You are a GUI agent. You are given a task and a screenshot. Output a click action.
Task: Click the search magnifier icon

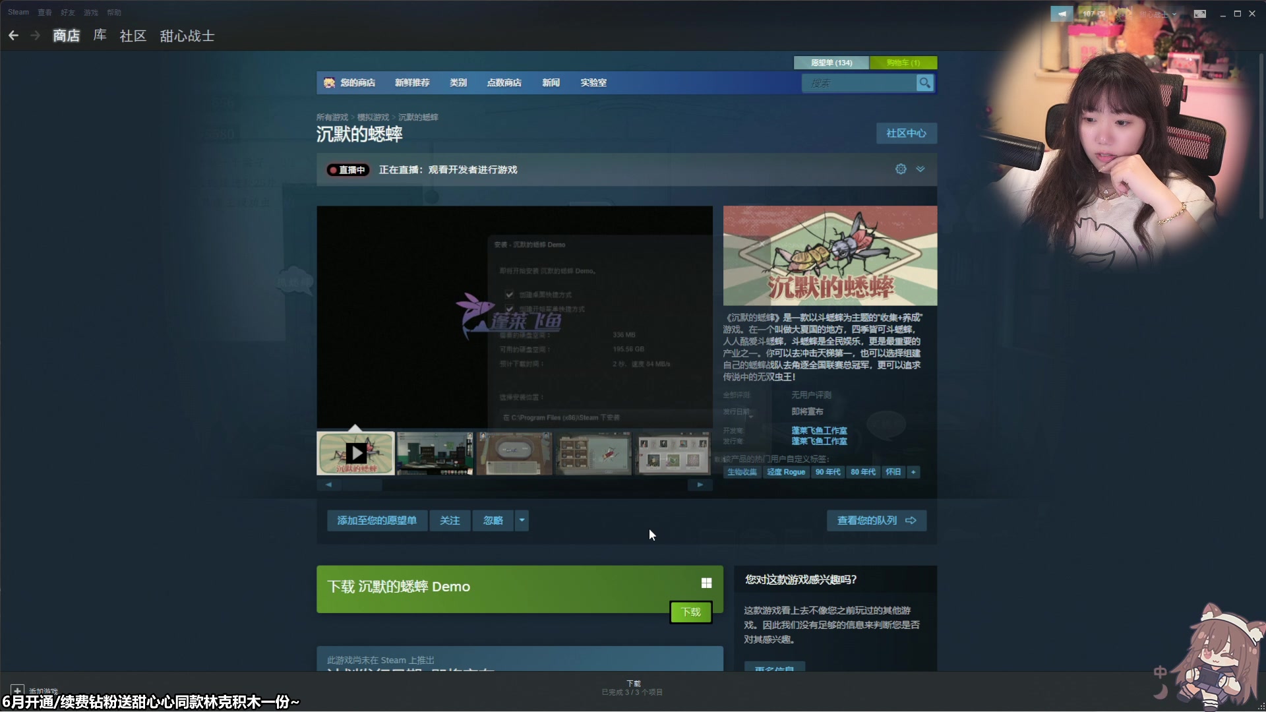click(x=924, y=82)
